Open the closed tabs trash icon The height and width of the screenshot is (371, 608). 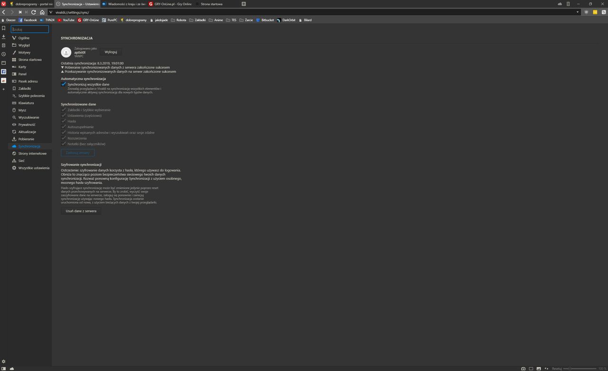click(568, 4)
